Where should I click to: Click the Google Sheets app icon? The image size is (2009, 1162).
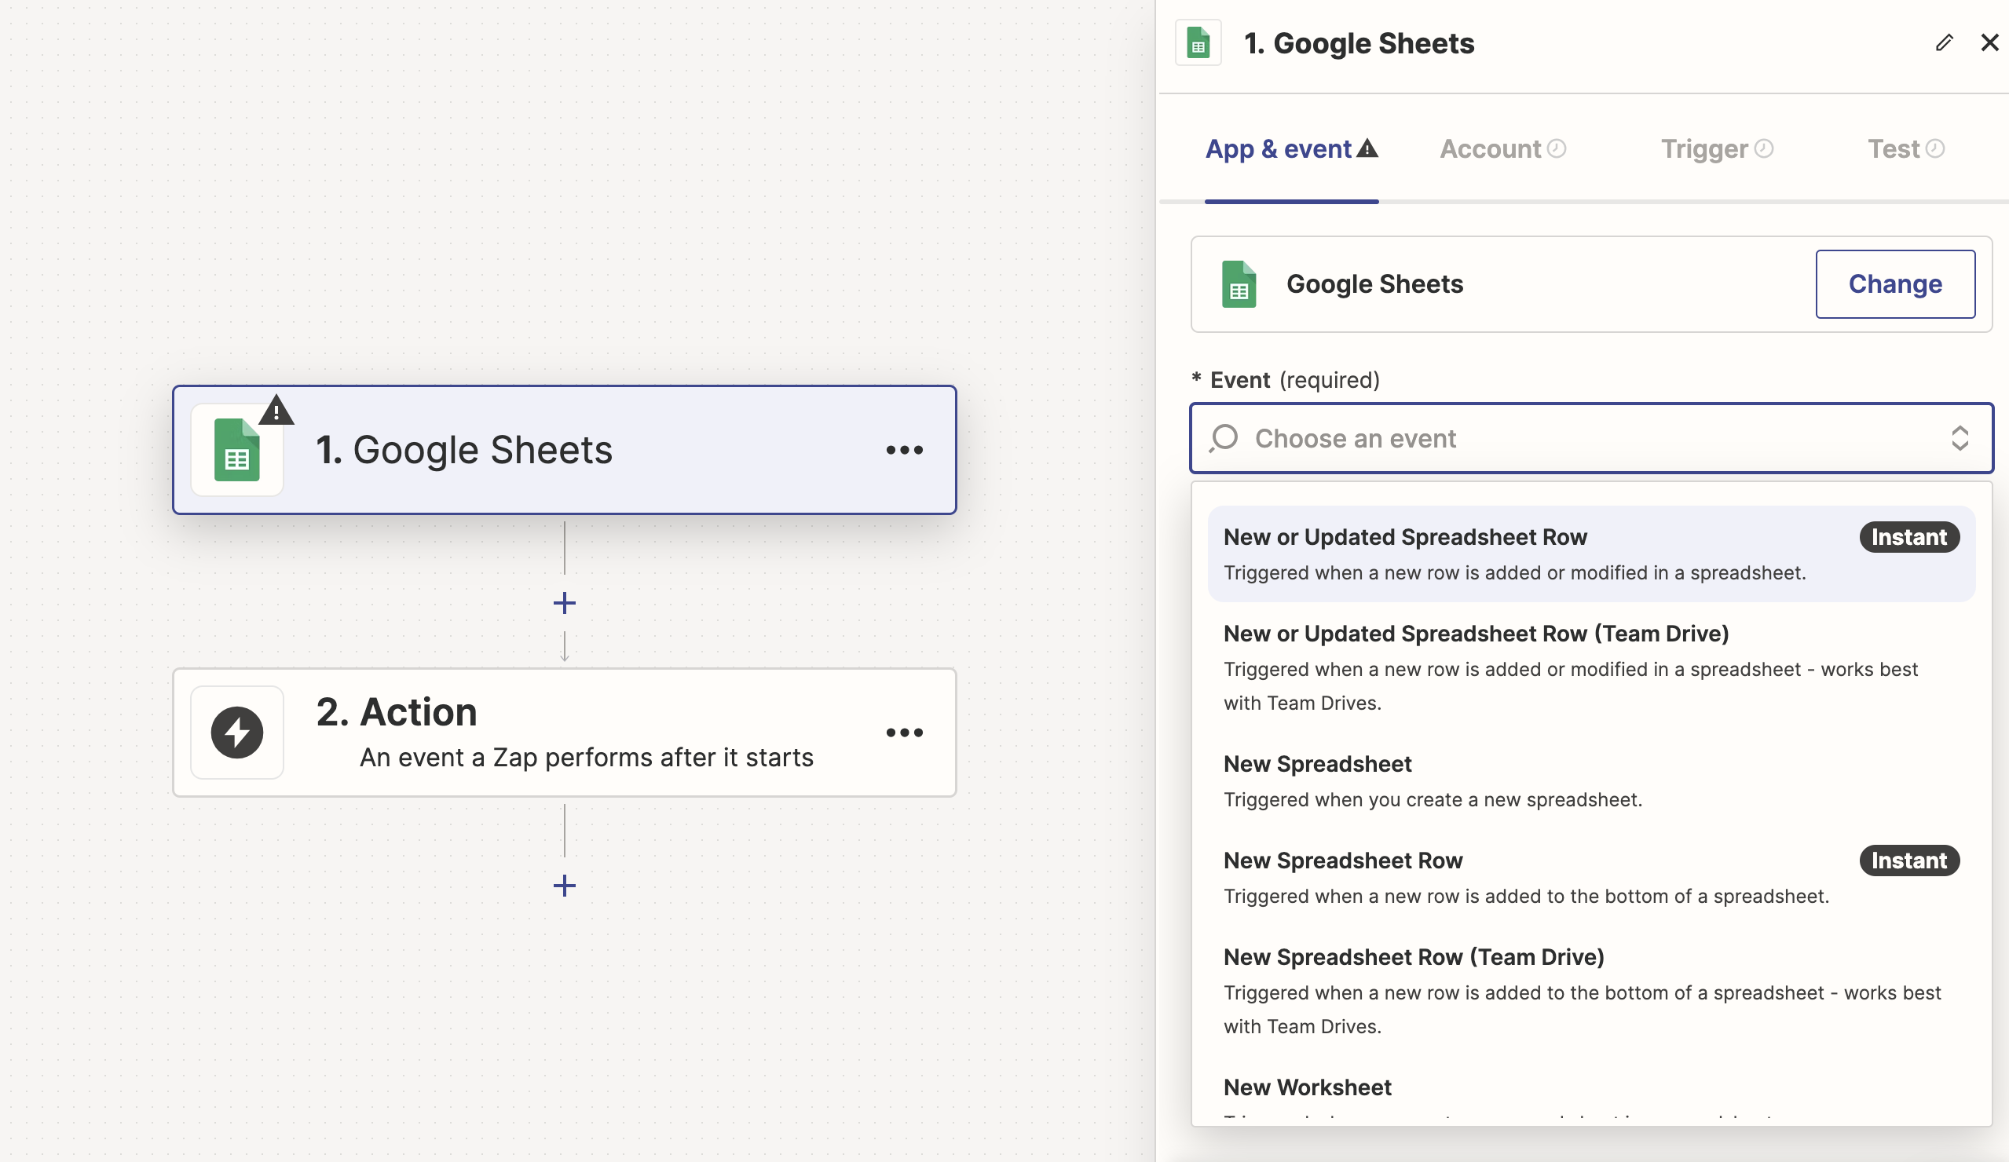tap(1234, 282)
